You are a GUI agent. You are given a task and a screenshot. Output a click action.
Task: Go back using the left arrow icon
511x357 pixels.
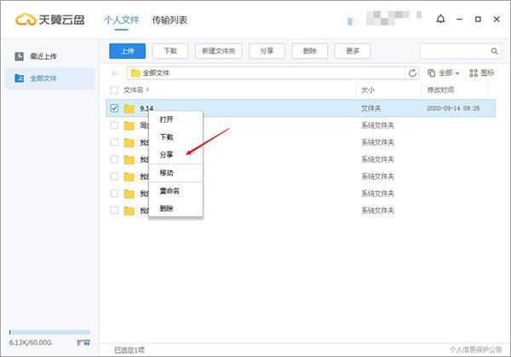coord(115,73)
